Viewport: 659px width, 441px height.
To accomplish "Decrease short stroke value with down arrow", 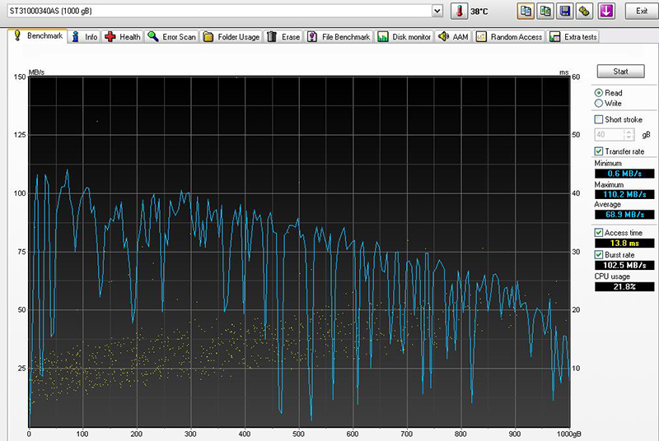I will click(x=629, y=137).
